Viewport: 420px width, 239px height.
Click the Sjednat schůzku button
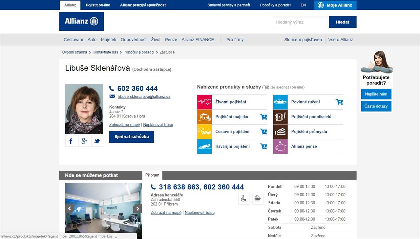[132, 137]
